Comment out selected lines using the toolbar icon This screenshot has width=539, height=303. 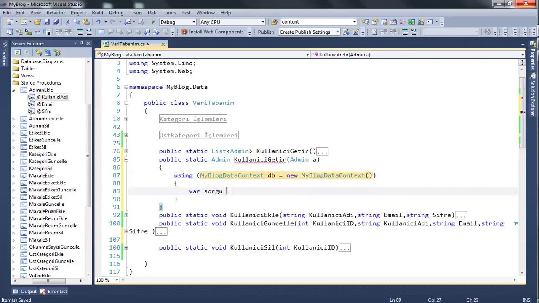click(x=80, y=32)
